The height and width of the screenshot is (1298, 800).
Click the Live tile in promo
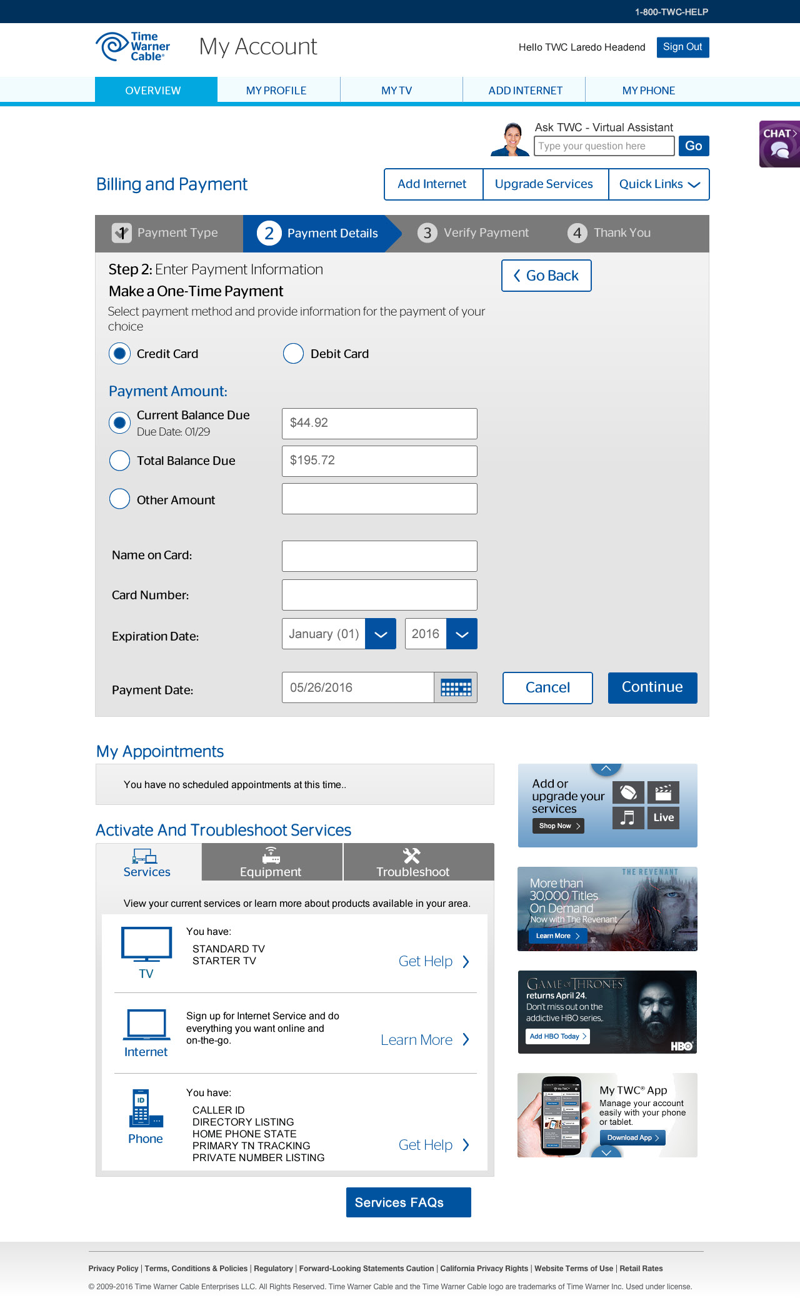tap(663, 817)
